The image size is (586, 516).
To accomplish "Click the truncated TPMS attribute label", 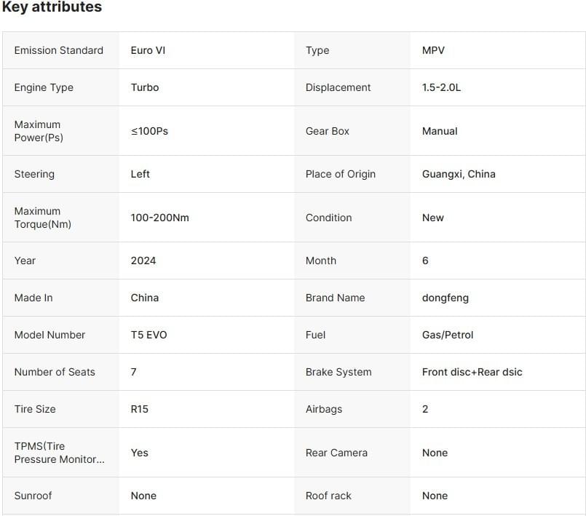I will point(59,453).
